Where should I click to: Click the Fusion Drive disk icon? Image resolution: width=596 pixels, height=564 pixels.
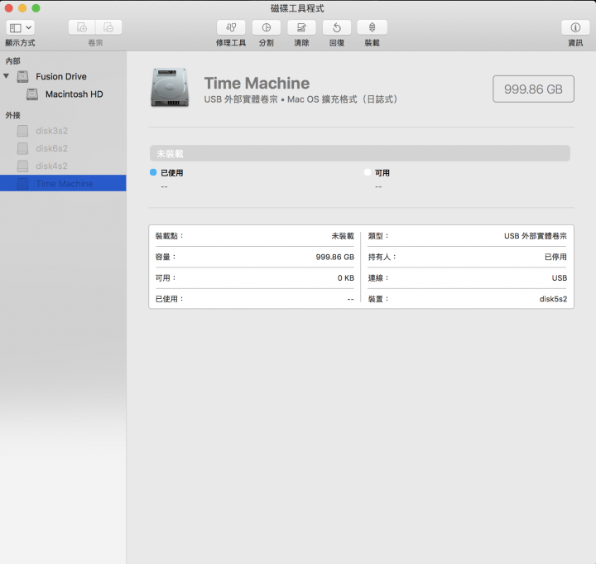pyautogui.click(x=23, y=76)
